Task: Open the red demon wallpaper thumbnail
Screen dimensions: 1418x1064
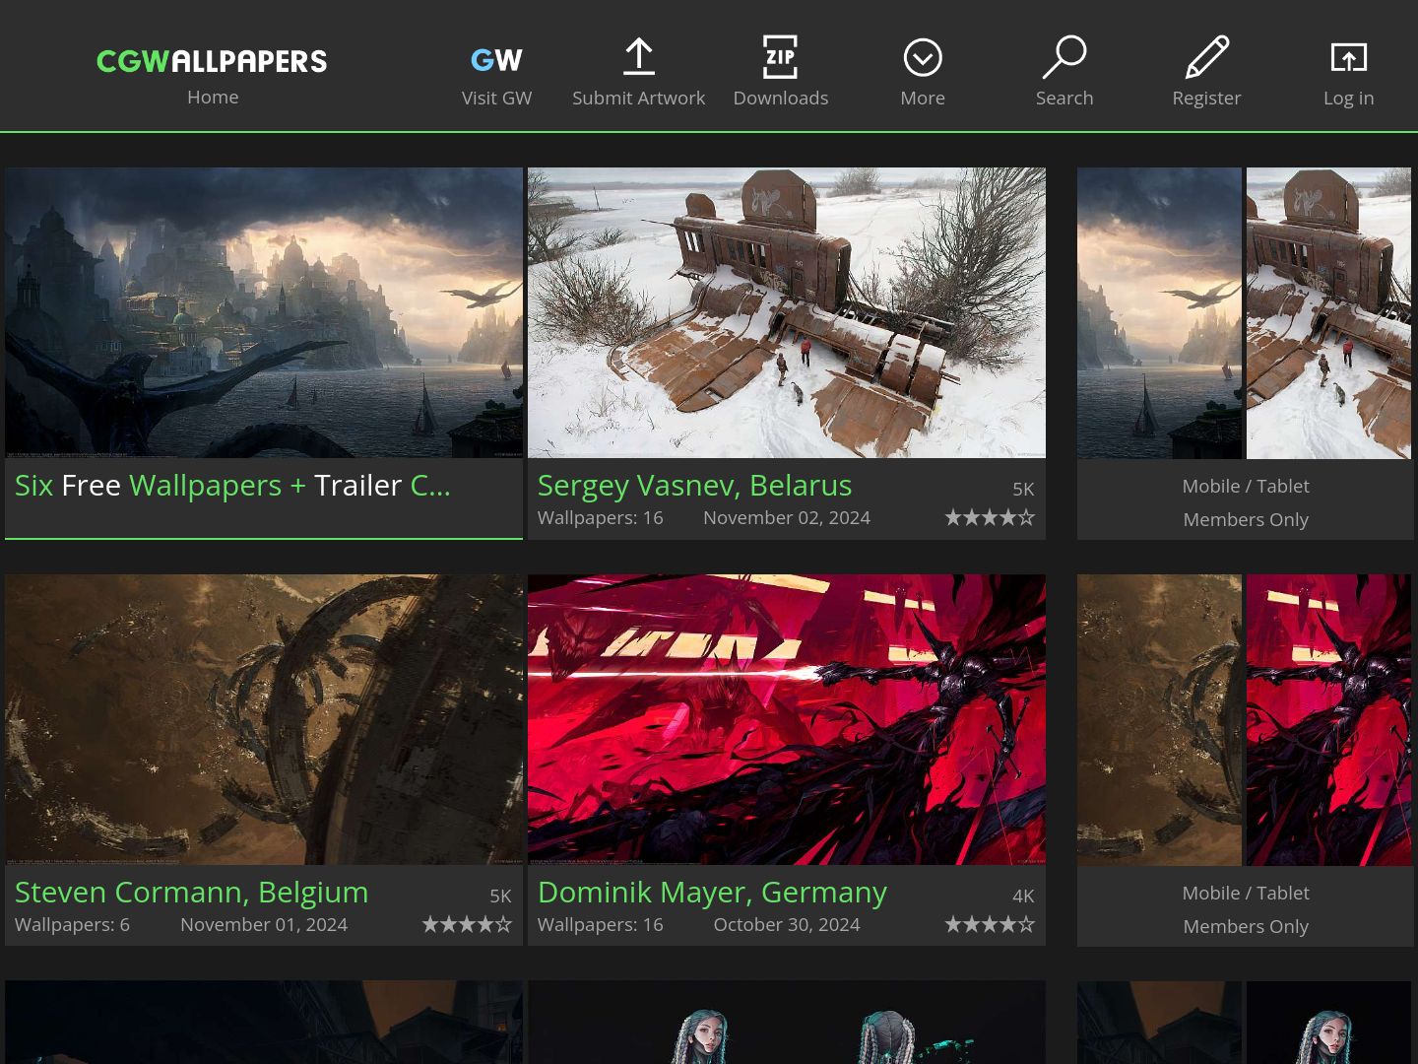Action: tap(787, 719)
